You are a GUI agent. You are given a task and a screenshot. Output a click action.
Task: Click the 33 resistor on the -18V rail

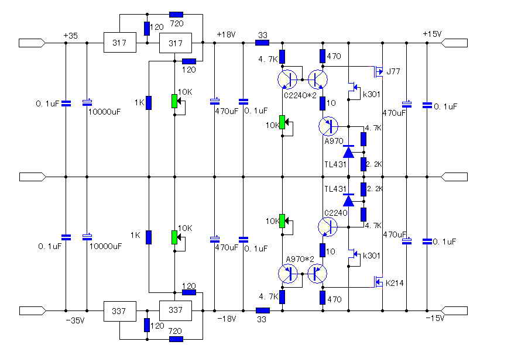262,310
